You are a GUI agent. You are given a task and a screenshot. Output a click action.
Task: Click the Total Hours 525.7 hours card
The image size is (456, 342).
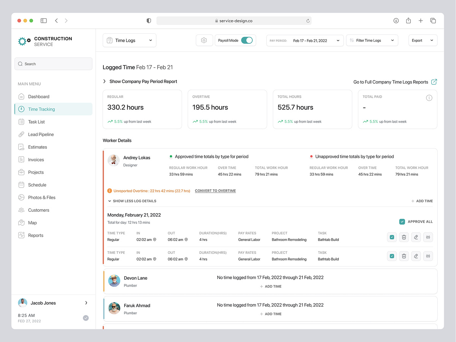pos(312,109)
